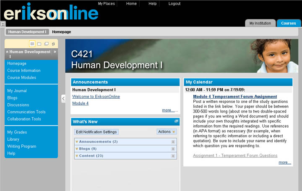Click the 12:00 AM - 11:59 PM date line
Viewport: 302px width, 191px height.
click(215, 90)
